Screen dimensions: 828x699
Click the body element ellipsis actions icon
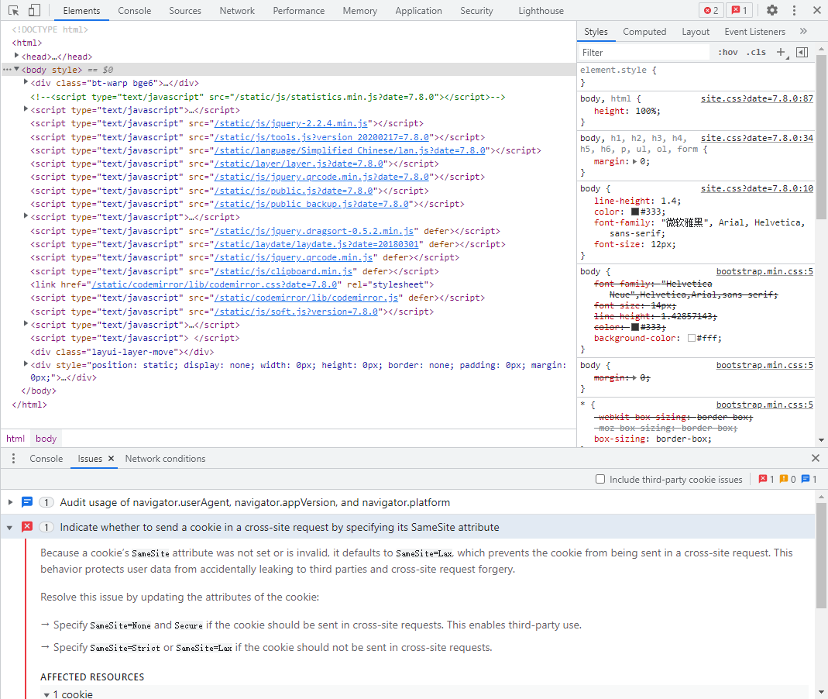click(7, 69)
